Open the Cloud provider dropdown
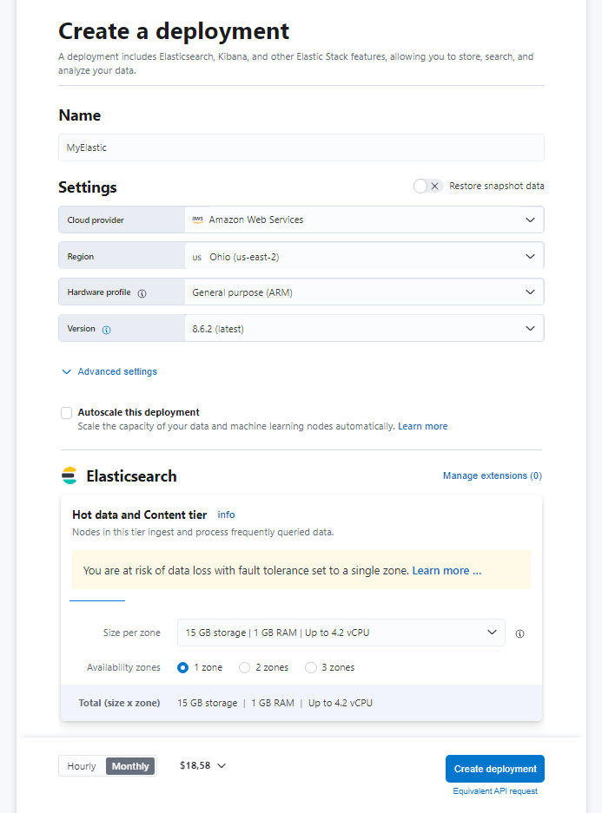 pyautogui.click(x=363, y=220)
